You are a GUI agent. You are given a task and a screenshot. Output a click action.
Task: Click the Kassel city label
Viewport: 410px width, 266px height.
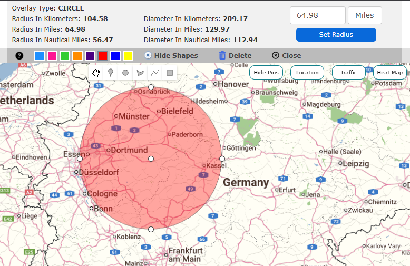(x=216, y=165)
